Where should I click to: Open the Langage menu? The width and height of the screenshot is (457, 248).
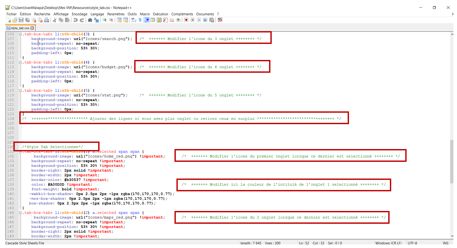[x=97, y=14]
